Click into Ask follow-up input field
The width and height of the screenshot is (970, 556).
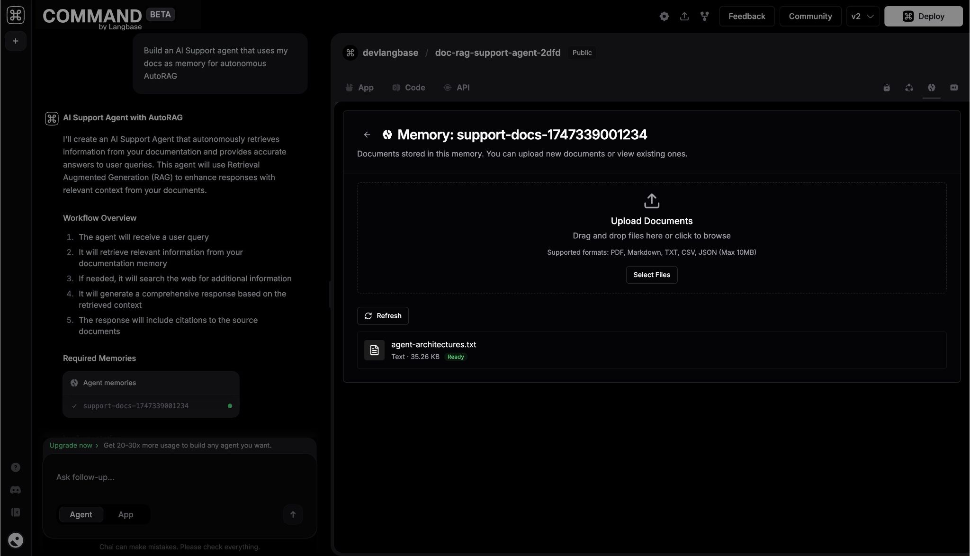click(x=179, y=477)
